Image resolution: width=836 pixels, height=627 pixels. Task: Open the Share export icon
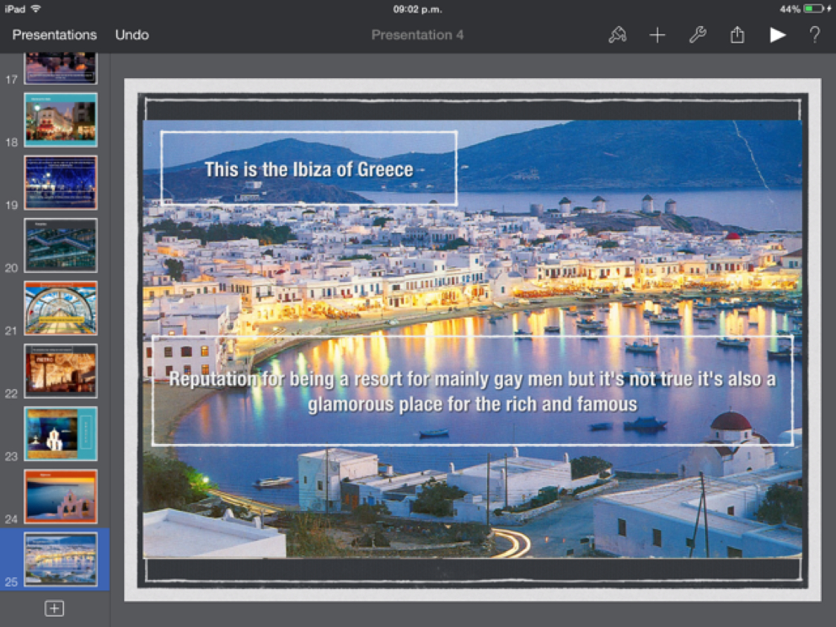(737, 35)
